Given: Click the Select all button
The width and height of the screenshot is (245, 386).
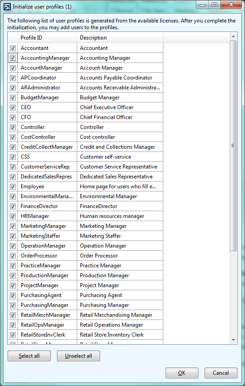Looking at the screenshot, I should tap(29, 356).
